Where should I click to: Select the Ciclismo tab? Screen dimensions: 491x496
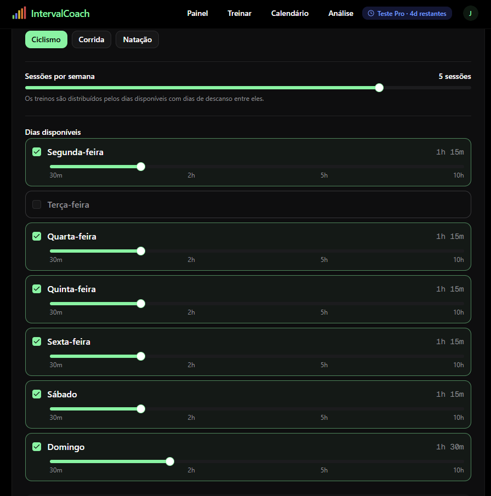click(46, 39)
